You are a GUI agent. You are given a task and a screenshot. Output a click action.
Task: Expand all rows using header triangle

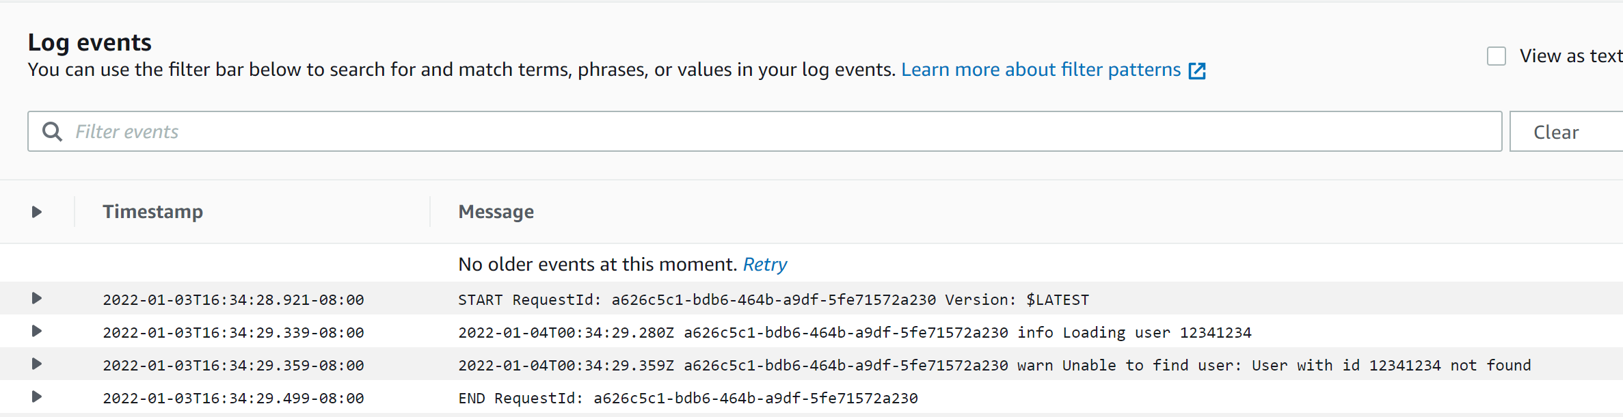tap(37, 212)
